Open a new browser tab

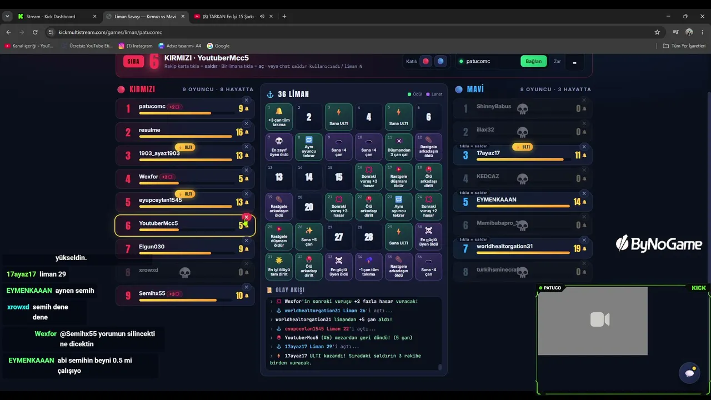(x=284, y=17)
